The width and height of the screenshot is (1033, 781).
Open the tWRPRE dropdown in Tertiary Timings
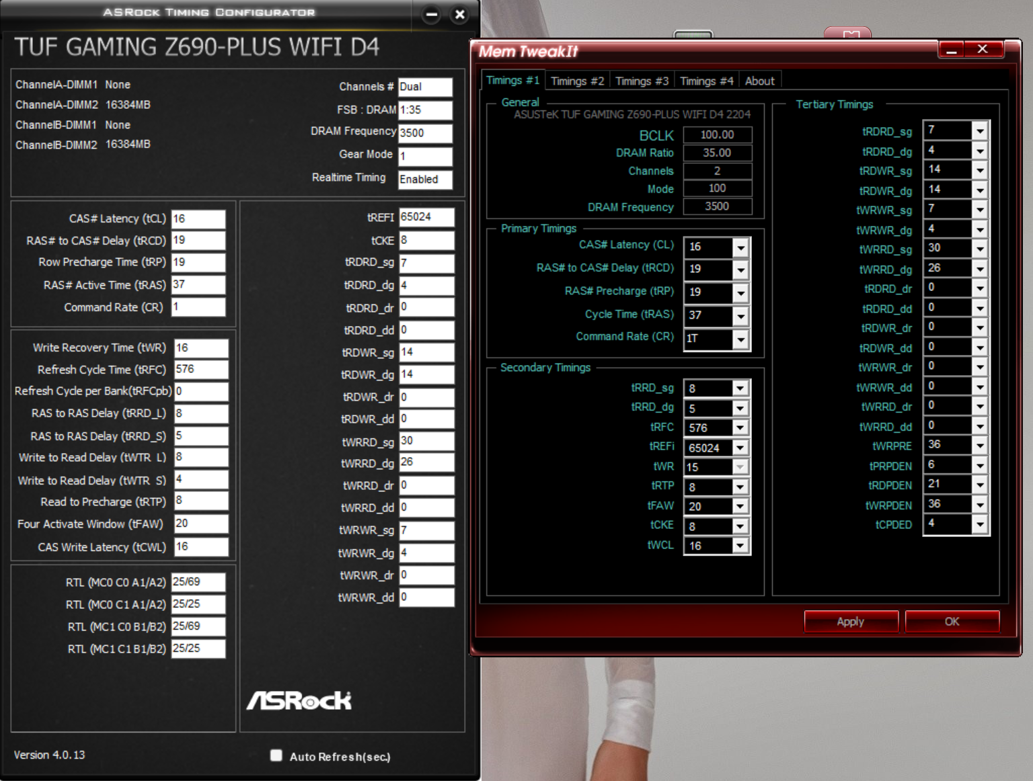point(980,446)
